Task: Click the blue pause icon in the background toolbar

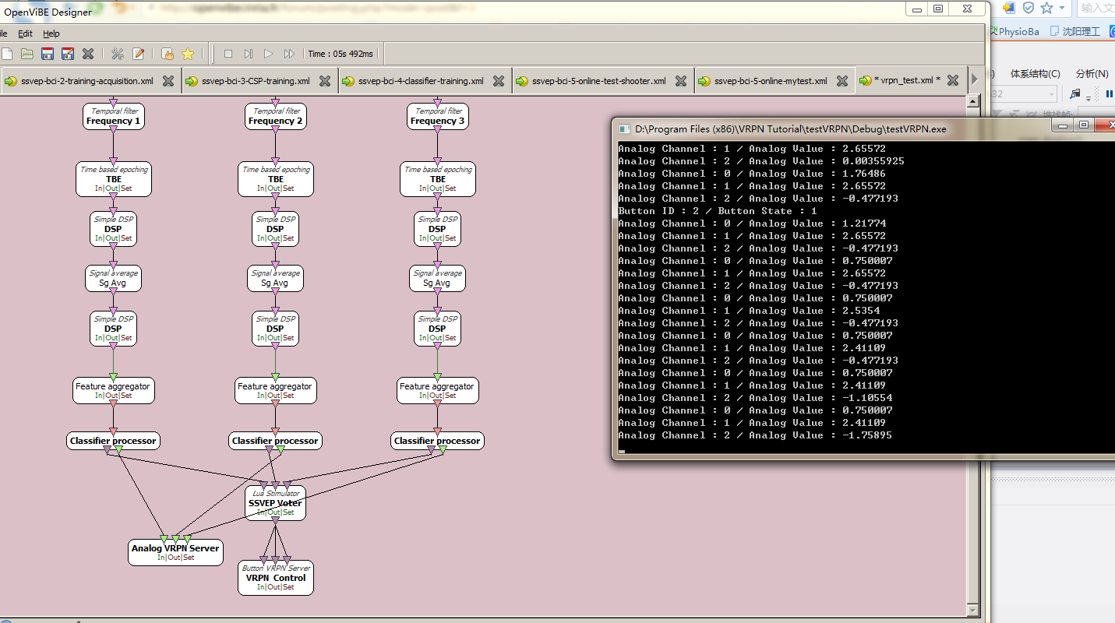Action: coord(1109,94)
